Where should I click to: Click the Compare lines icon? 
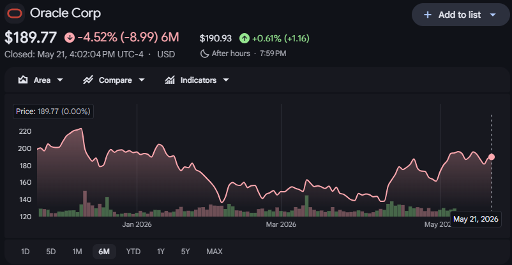[x=88, y=80]
